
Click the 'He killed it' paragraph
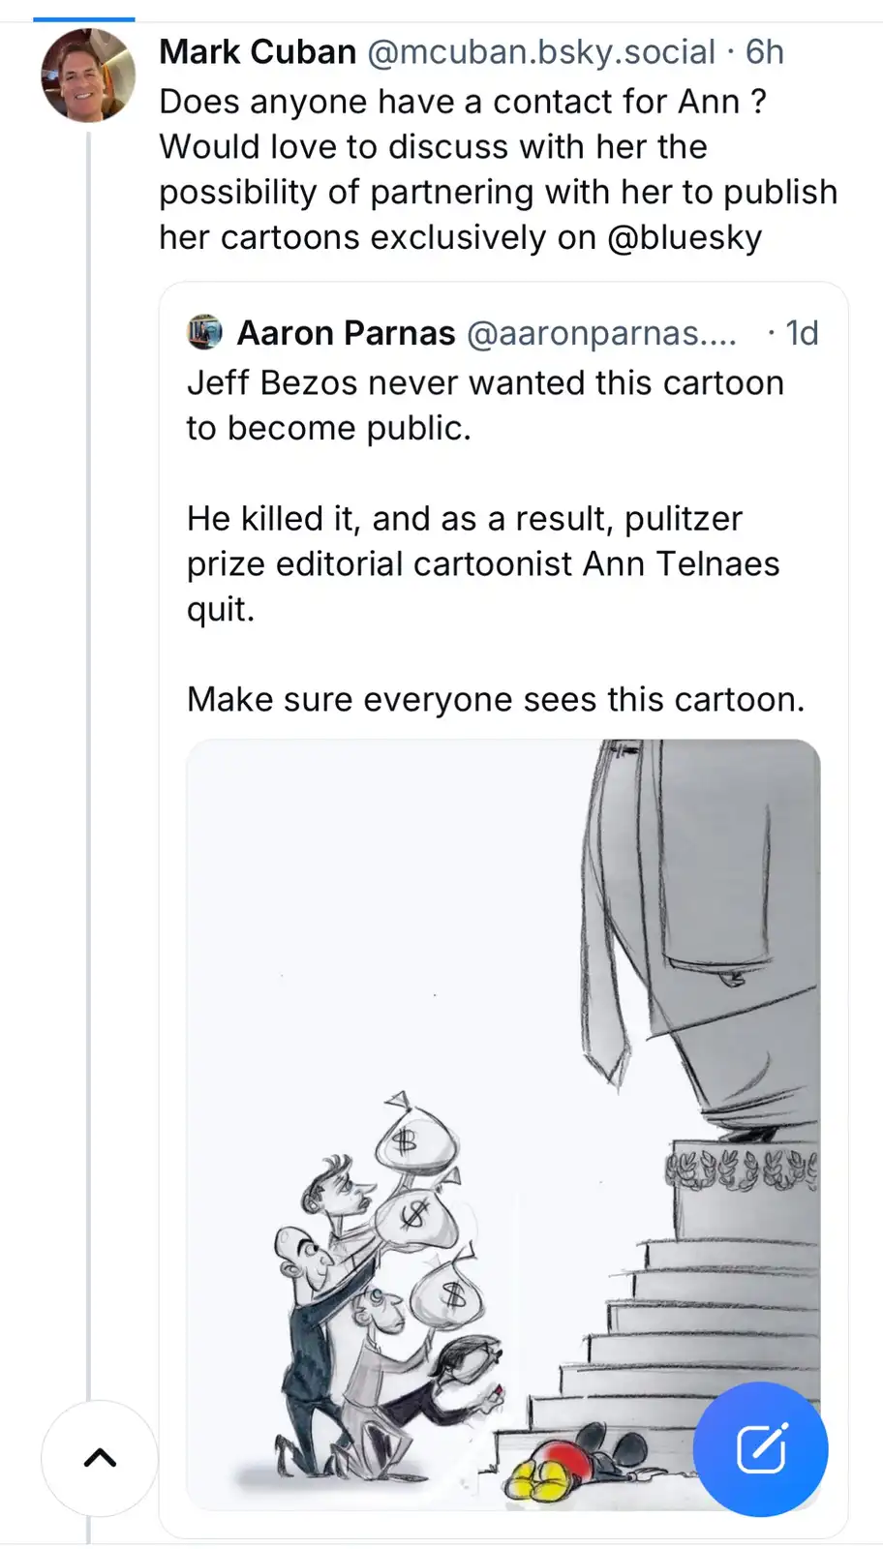483,563
